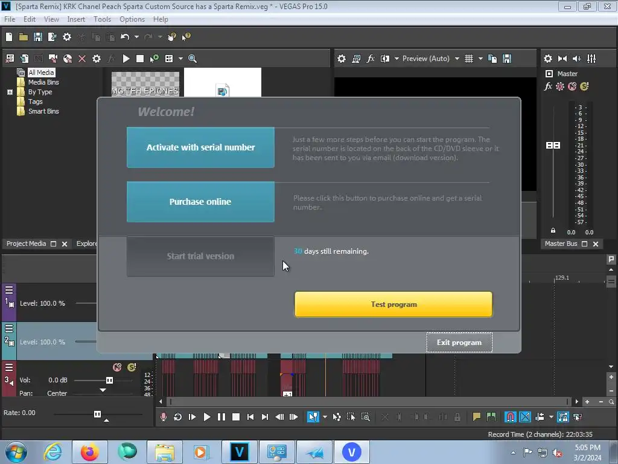Open project Properties gear in main toolbar
Screen dimensions: 618x464
[x=67, y=37]
